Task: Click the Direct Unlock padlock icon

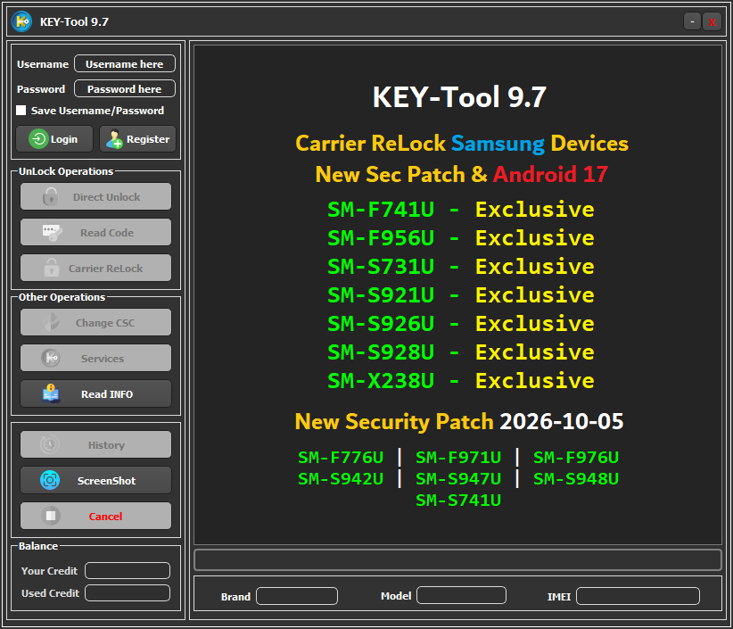Action: coord(51,196)
